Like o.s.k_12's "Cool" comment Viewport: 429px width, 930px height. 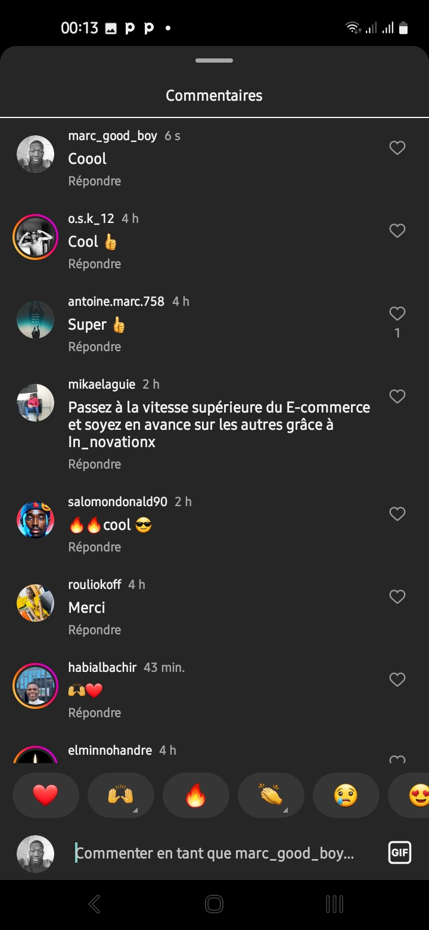[x=397, y=231]
